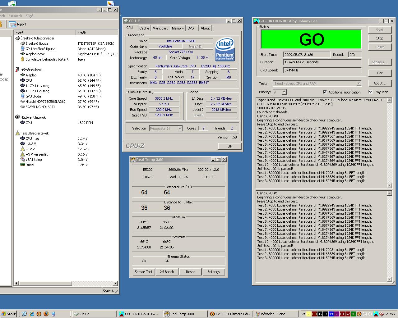The image size is (398, 318).
Task: Click the Burkolatba behatolás lock icon
Action: [x=22, y=59]
